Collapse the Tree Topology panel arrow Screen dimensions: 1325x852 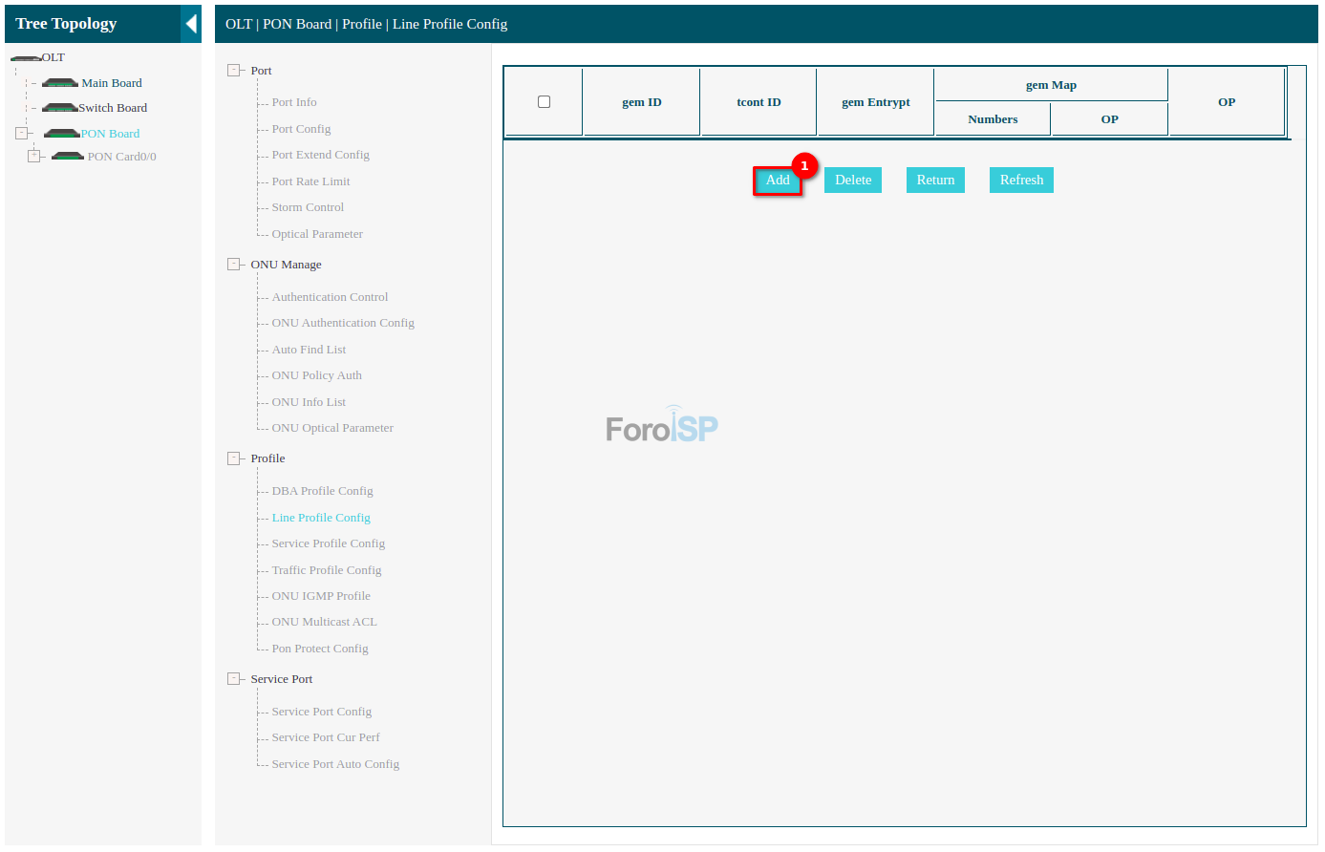point(191,24)
